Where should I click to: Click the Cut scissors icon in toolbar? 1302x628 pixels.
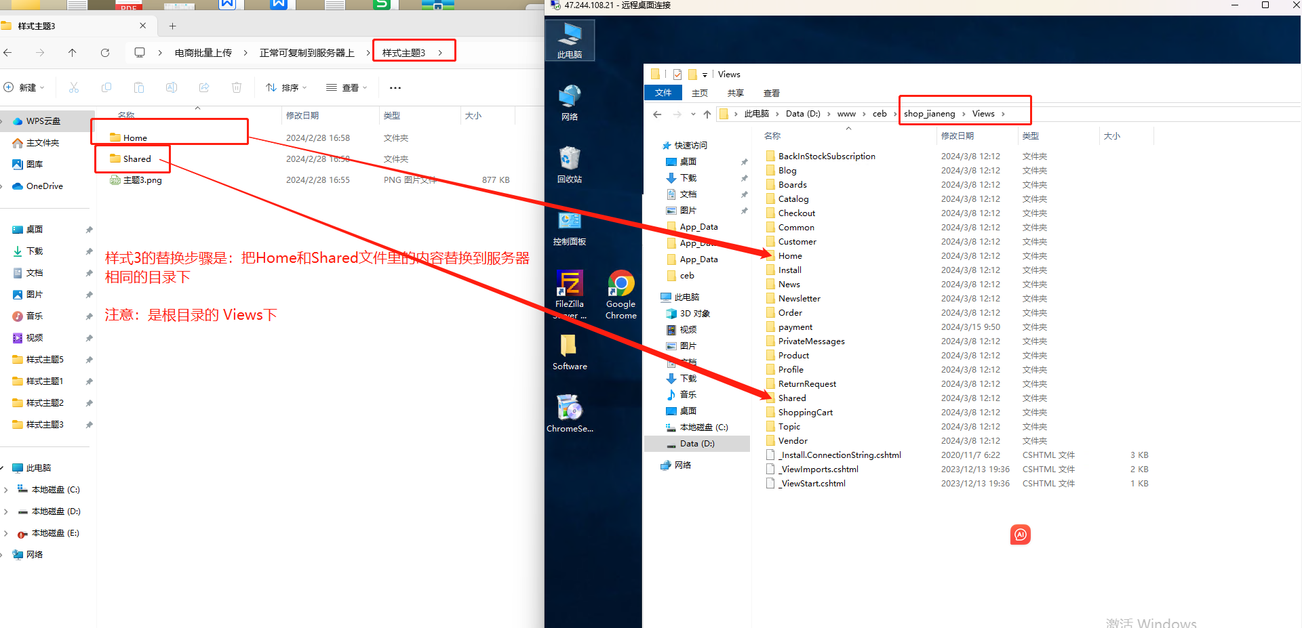pos(74,87)
